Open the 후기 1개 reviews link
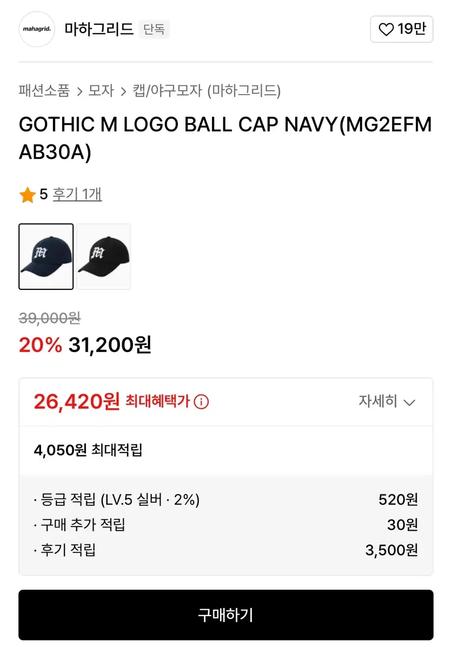452x648 pixels. point(77,194)
